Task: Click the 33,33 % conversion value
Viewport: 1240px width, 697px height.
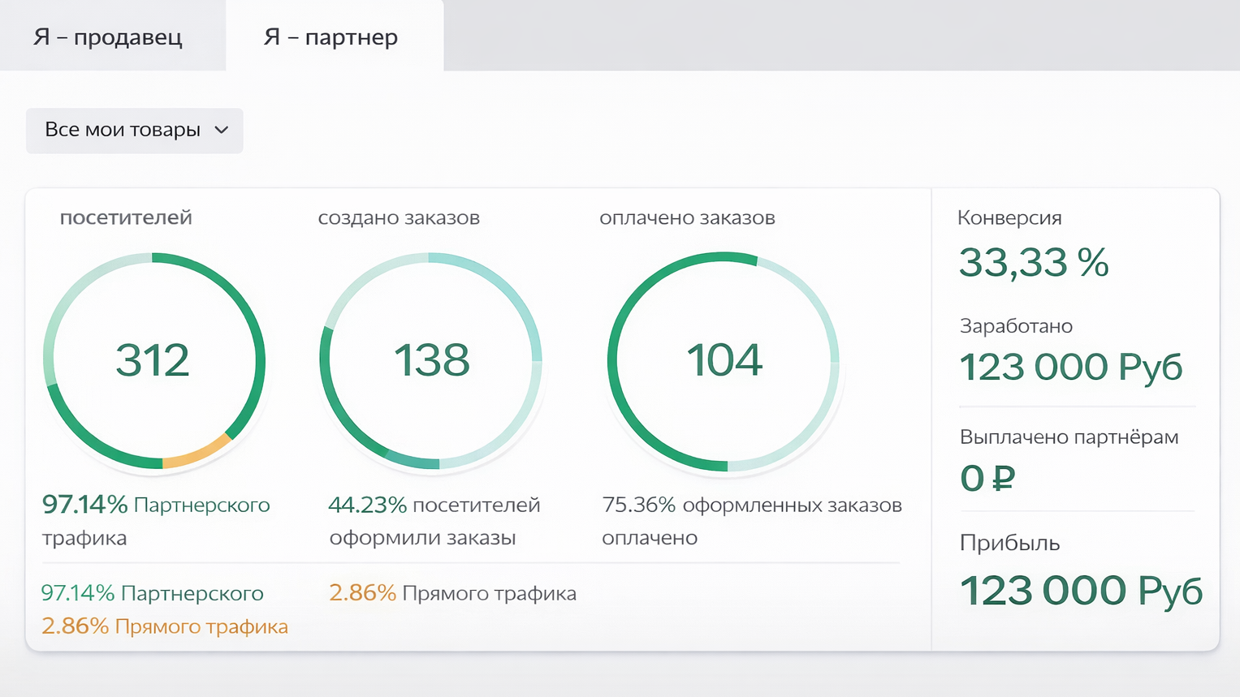Action: (1033, 262)
